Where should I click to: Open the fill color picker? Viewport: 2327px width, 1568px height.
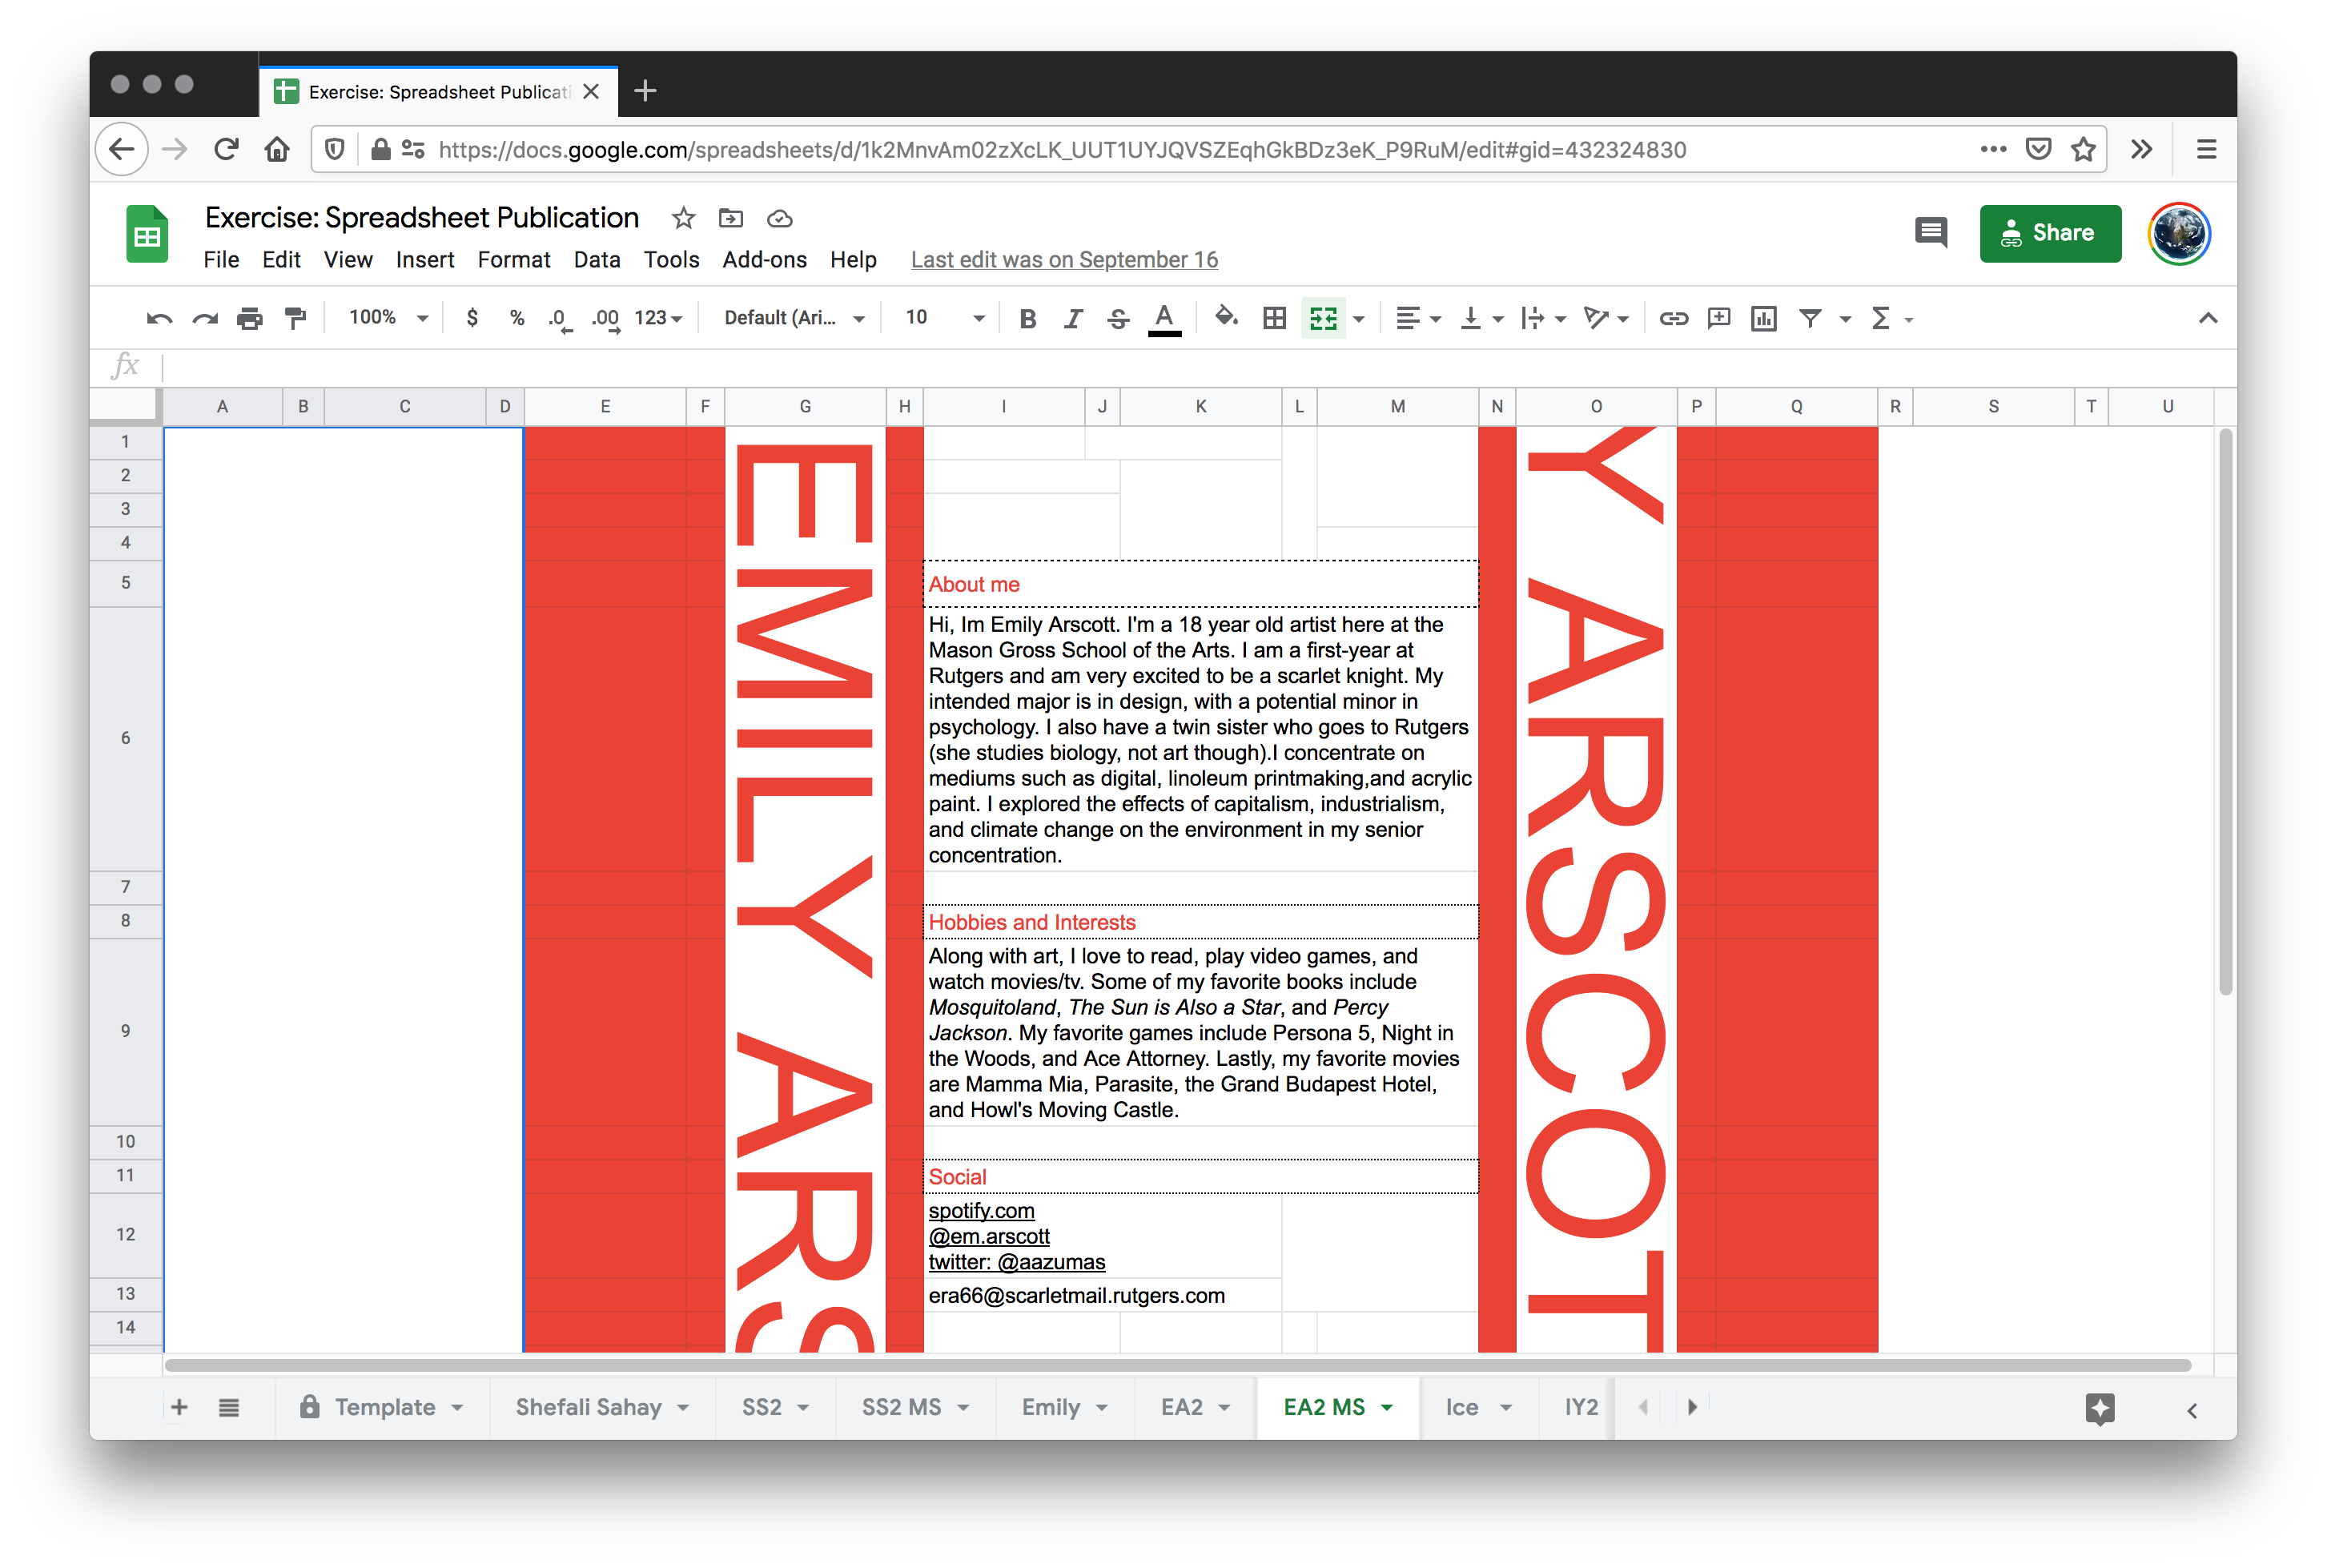pos(1226,318)
